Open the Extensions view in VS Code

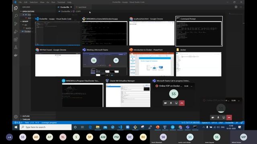click(16, 39)
